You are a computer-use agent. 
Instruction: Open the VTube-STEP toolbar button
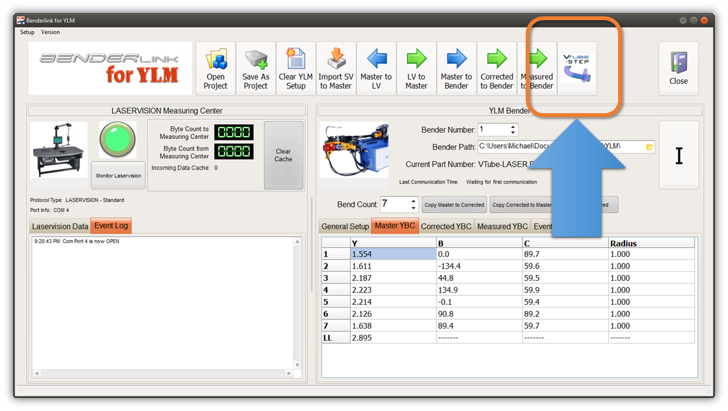point(577,68)
